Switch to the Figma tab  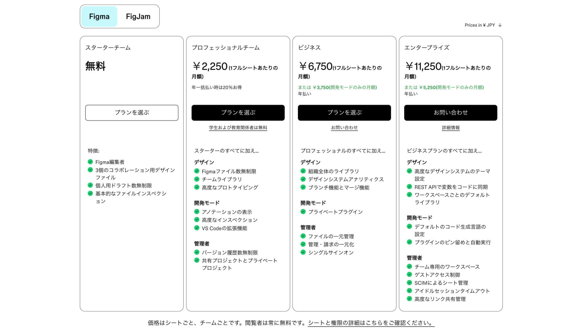[99, 16]
